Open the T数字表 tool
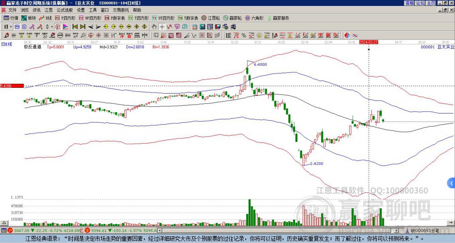This screenshot has width=455, height=243. pos(188,18)
